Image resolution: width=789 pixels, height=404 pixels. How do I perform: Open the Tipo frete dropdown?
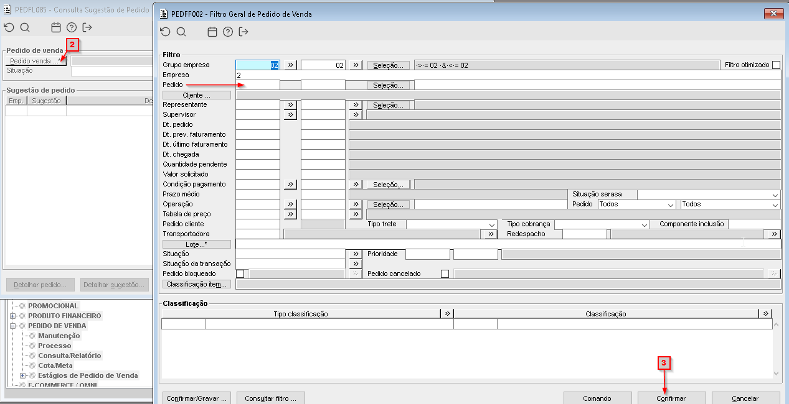pyautogui.click(x=491, y=224)
